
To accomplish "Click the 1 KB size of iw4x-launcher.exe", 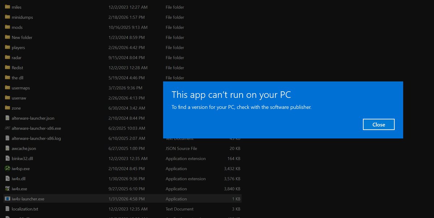I will pyautogui.click(x=236, y=199).
